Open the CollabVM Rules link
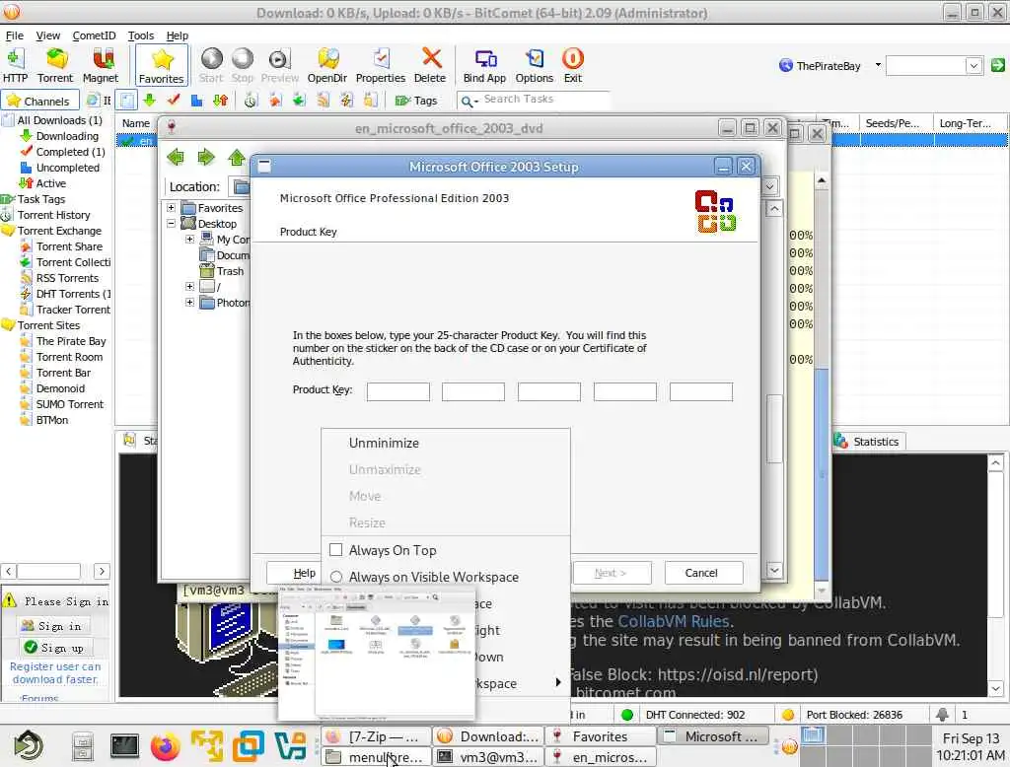The image size is (1010, 767). pos(675,621)
